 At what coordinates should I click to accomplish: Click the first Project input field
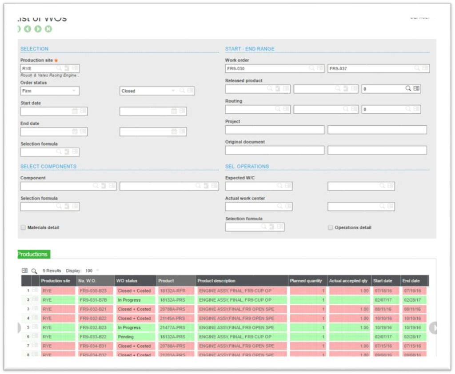click(275, 130)
